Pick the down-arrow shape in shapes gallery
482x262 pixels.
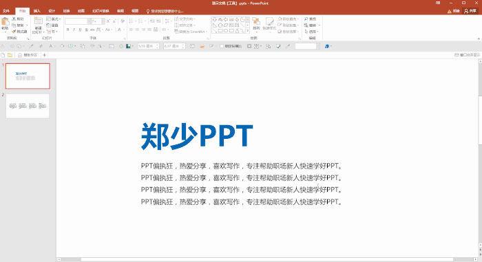tap(215, 19)
